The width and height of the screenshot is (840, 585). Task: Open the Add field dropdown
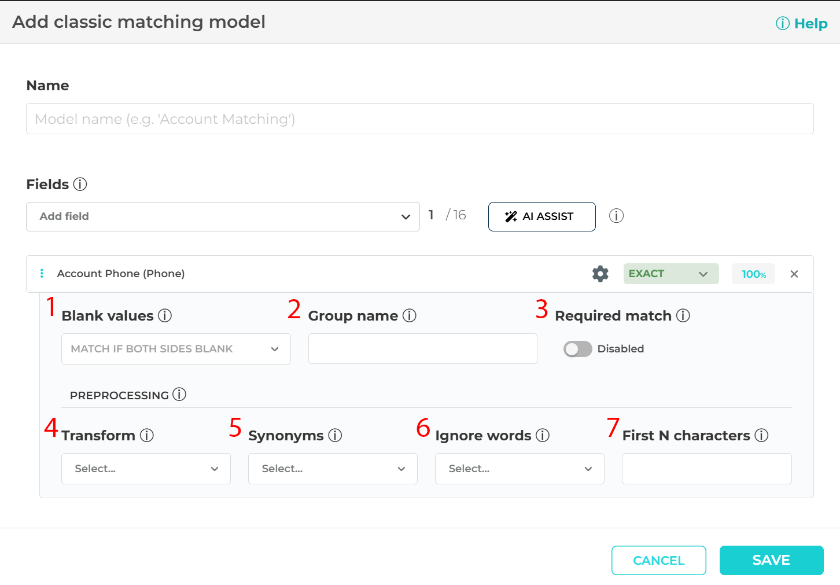point(223,216)
